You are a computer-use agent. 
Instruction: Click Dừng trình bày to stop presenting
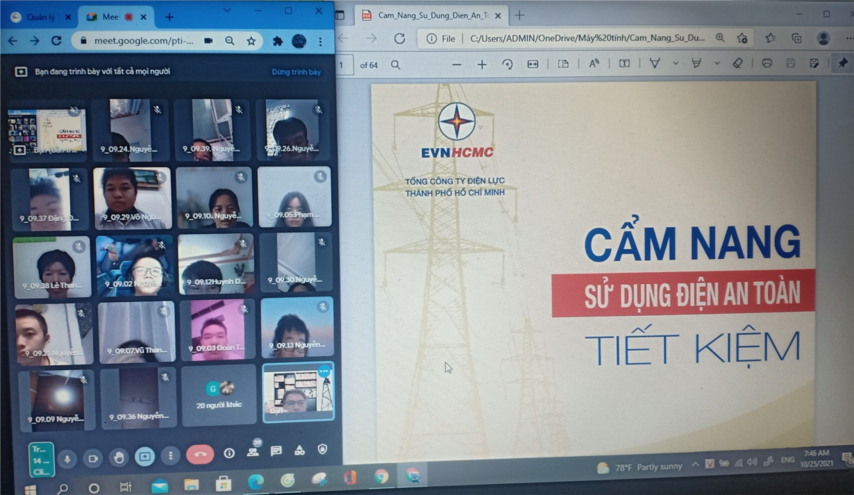[x=296, y=72]
